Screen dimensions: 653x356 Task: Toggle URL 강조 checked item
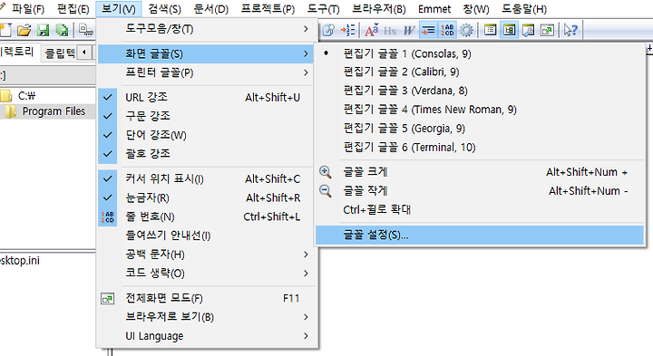(207, 97)
